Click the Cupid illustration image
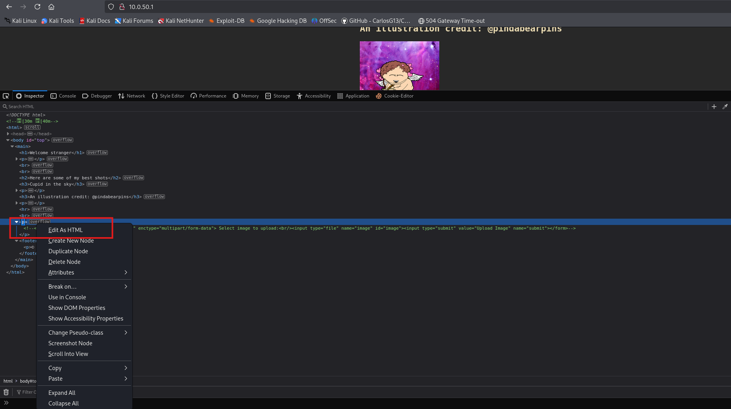This screenshot has height=409, width=731. 399,66
